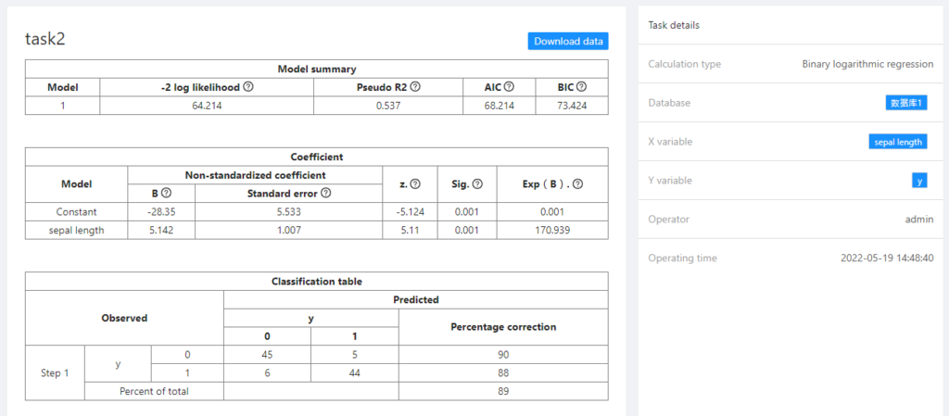949x416 pixels.
Task: Click the question mark beside AIC
Action: tap(509, 87)
